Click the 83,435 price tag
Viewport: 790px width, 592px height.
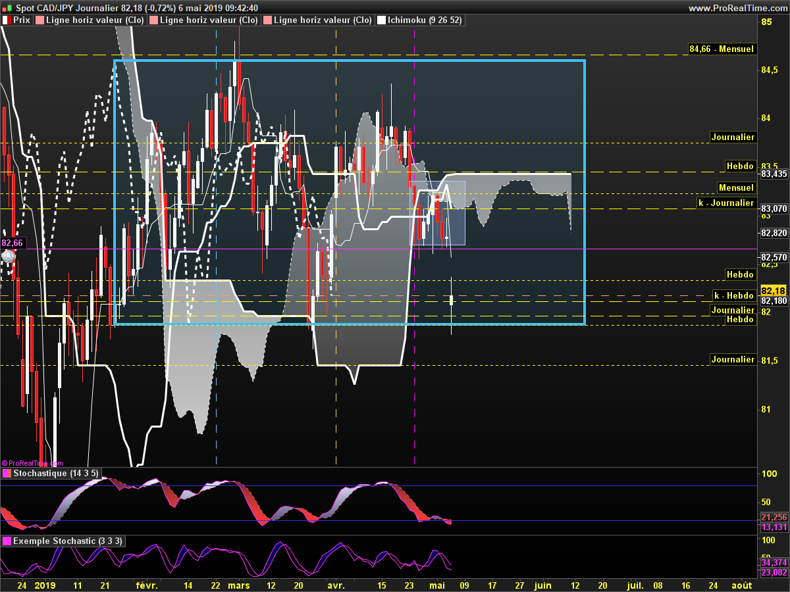(x=774, y=174)
